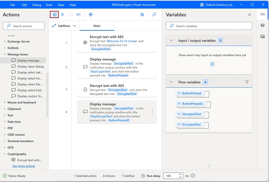Expand the PDF actions group
The image size is (269, 182).
pos(4,128)
